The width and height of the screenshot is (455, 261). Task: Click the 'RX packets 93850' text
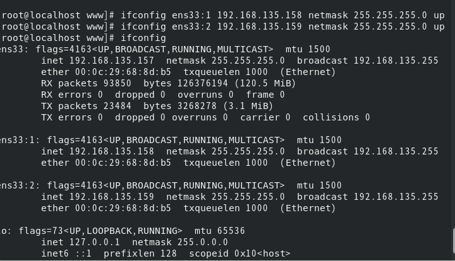click(86, 83)
